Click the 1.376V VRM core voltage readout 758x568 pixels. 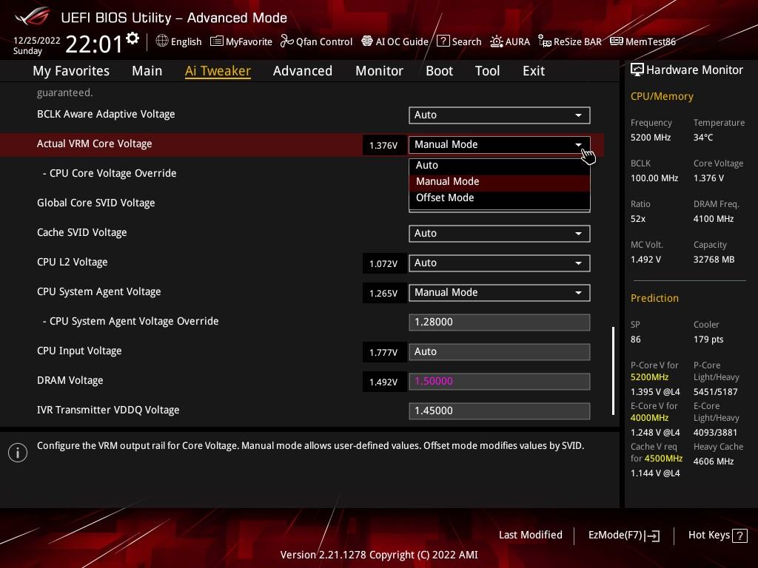coord(383,145)
